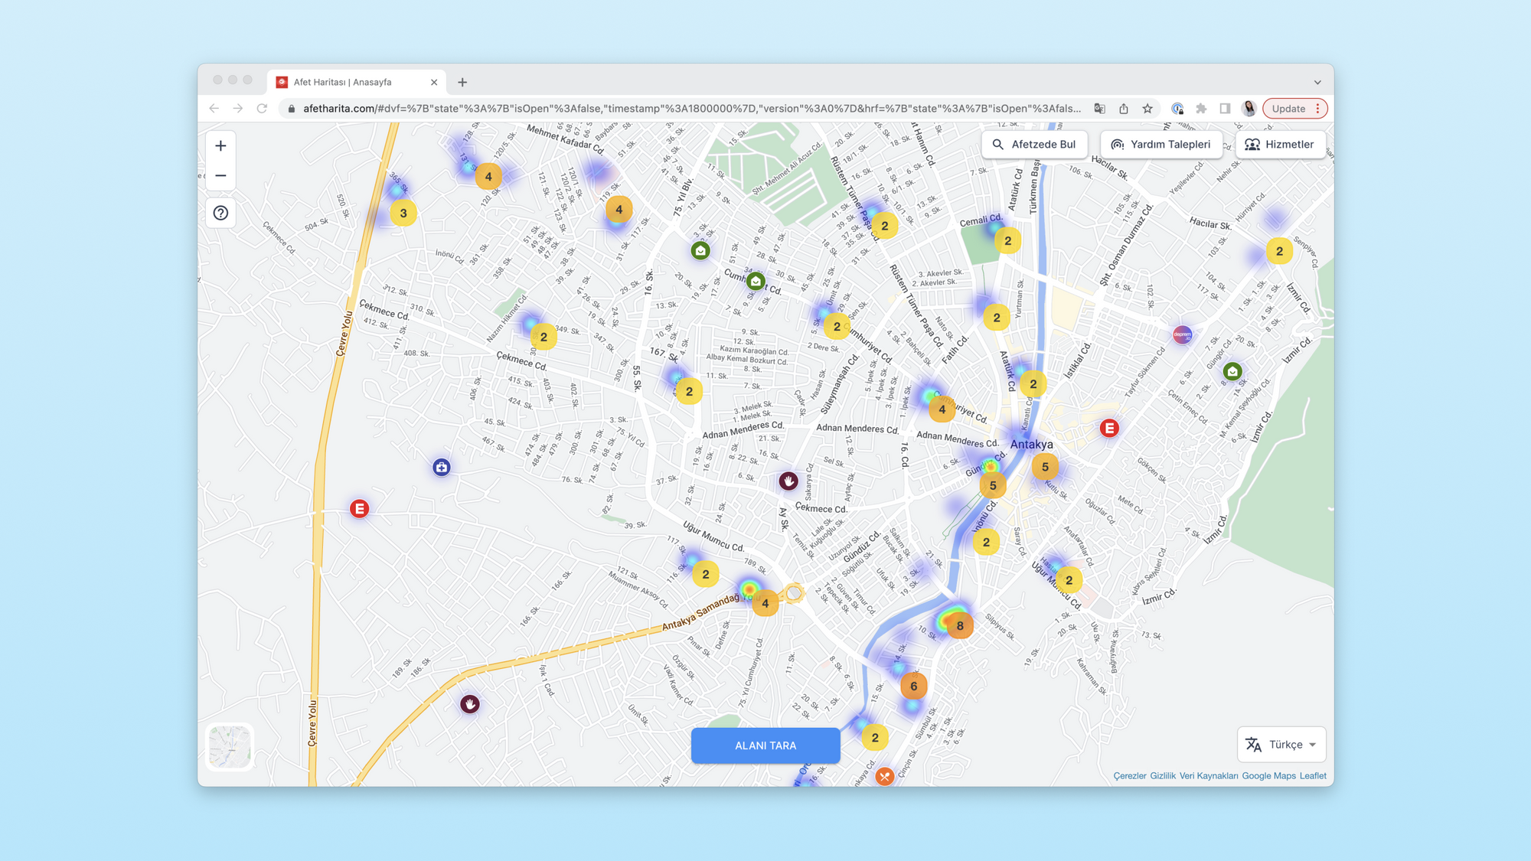The image size is (1531, 861).
Task: Click the blue hospital marker on the map
Action: pos(441,467)
